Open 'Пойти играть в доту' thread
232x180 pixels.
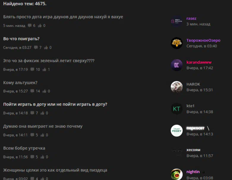tap(55, 104)
